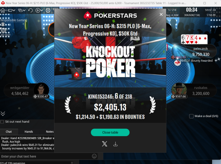
Task: Enable Sit out next hand checkbox
Action: tap(2, 122)
